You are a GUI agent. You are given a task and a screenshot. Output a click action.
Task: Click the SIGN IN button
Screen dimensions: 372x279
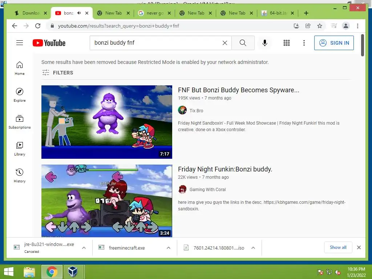point(334,43)
